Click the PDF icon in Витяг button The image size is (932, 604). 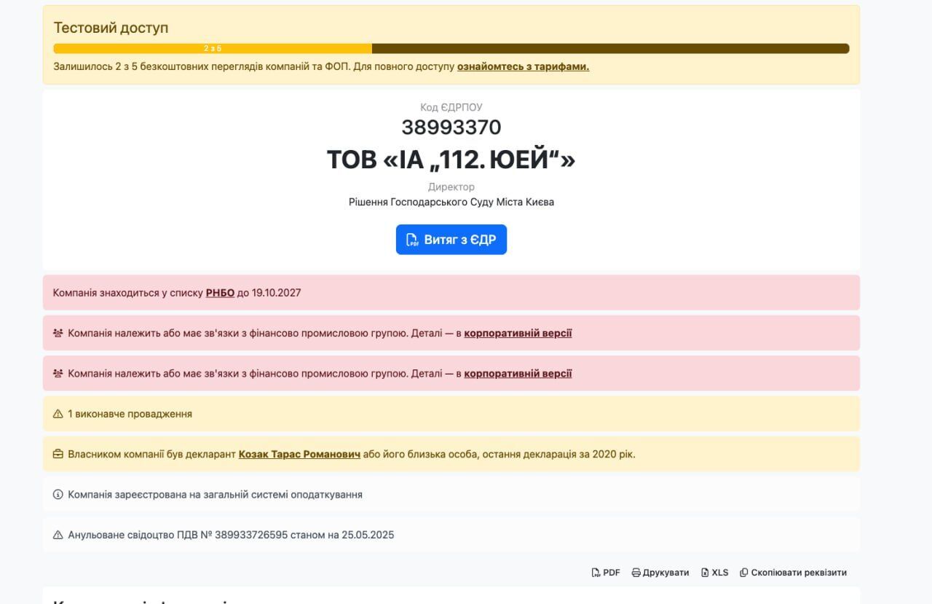(412, 240)
